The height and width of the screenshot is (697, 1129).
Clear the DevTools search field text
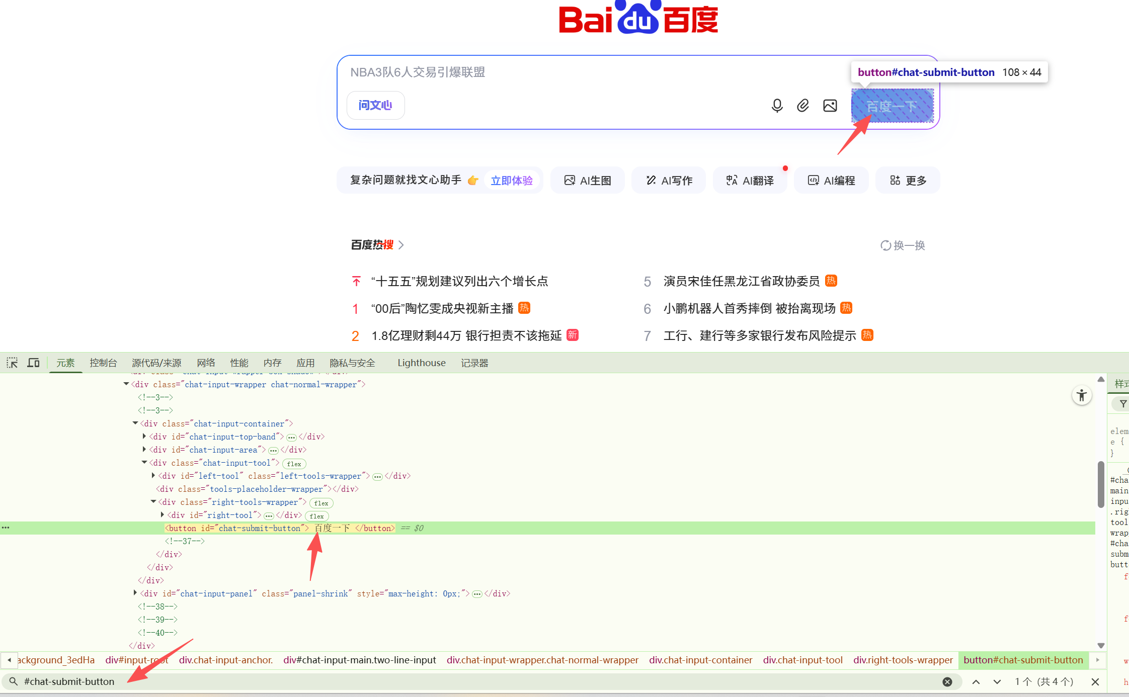[x=947, y=681]
